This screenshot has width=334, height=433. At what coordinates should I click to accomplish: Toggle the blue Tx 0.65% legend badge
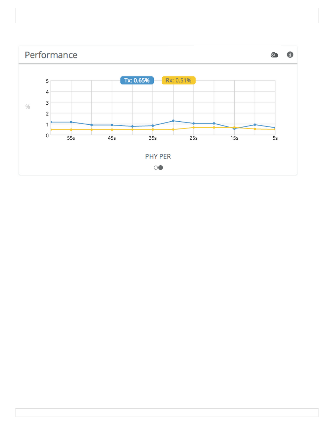(137, 80)
